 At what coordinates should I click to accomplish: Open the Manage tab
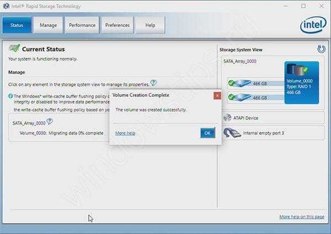pyautogui.click(x=48, y=25)
